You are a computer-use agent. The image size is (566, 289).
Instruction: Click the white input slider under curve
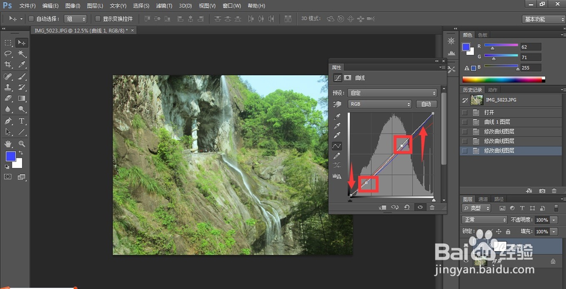pos(434,200)
